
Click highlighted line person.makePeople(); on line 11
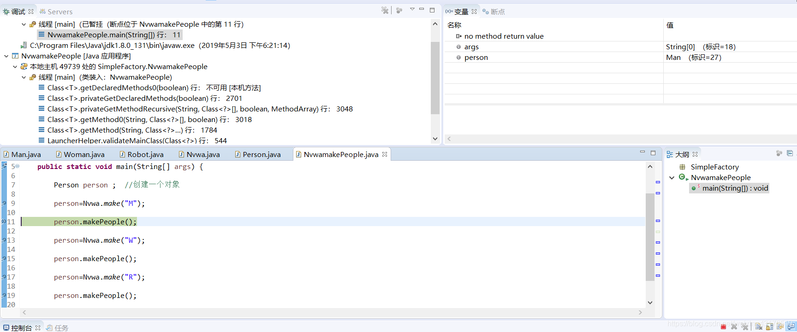pos(95,222)
